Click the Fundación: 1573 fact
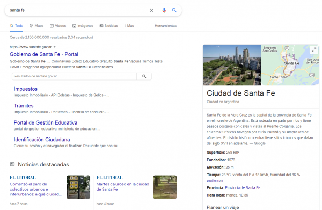 (x=221, y=160)
